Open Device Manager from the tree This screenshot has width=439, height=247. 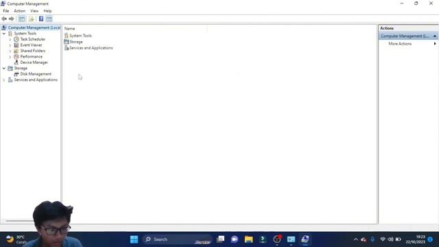point(34,62)
